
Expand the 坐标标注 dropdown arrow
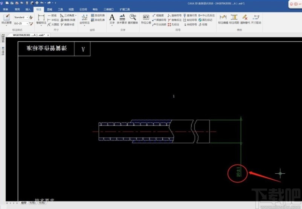85,26
